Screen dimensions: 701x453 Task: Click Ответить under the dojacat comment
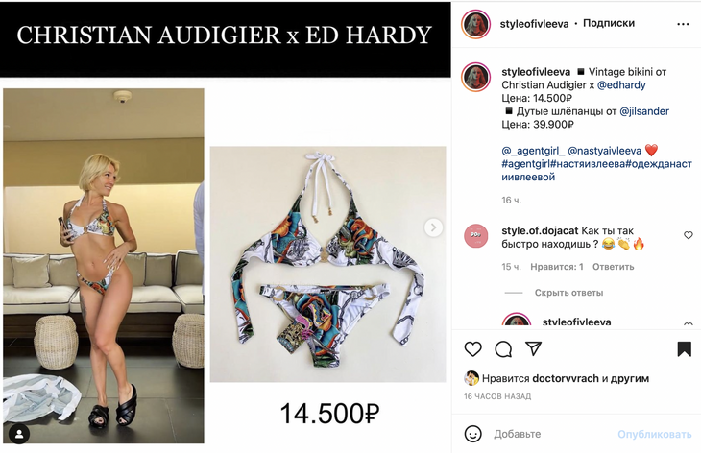pyautogui.click(x=613, y=267)
